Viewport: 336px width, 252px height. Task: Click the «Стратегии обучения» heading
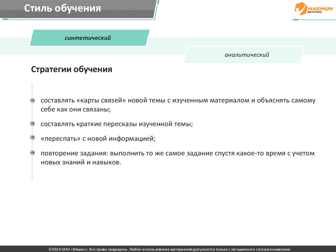(x=72, y=69)
